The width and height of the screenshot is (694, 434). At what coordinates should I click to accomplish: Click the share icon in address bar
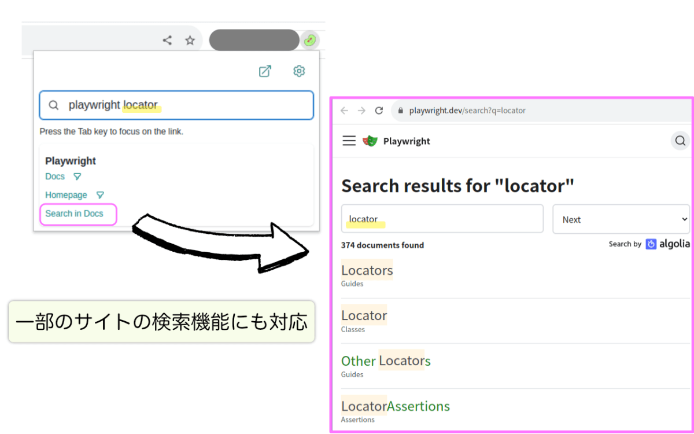[167, 40]
